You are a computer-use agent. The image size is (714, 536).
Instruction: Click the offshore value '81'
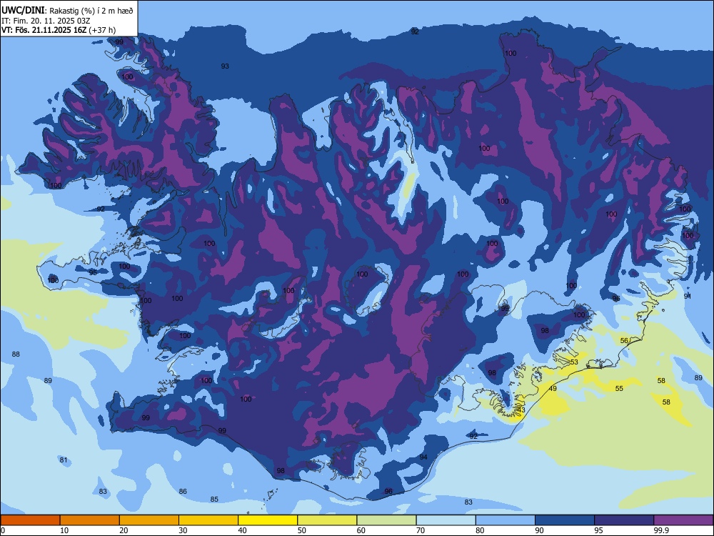pos(64,460)
